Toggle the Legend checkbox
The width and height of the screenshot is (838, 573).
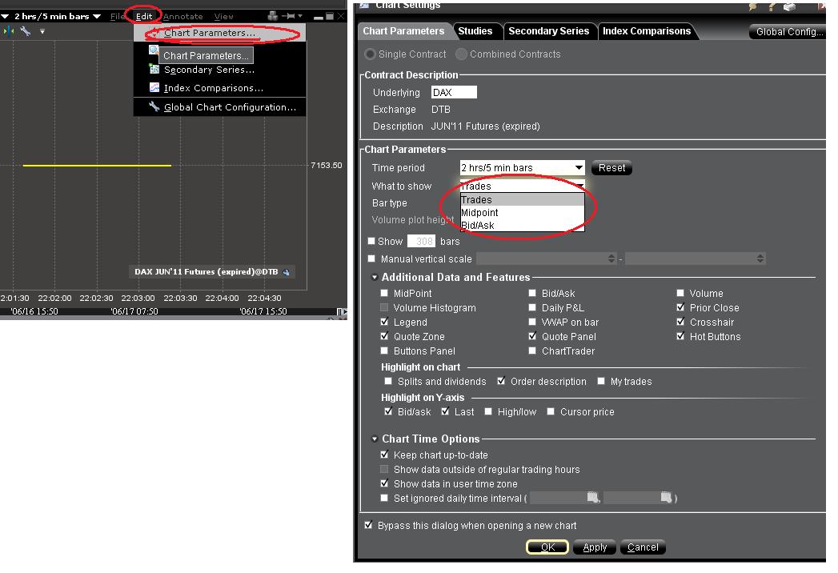click(384, 322)
